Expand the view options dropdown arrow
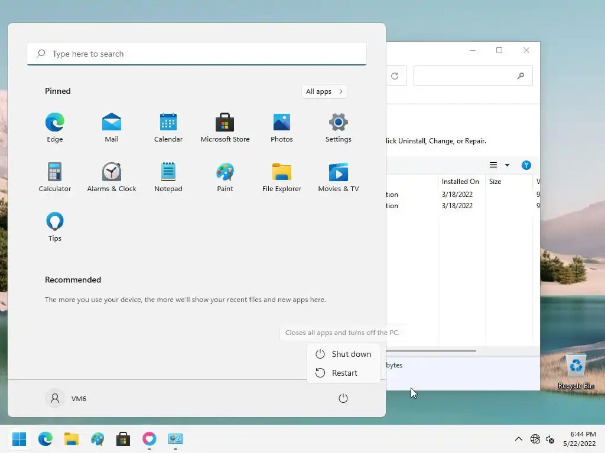The image size is (605, 453). (508, 165)
